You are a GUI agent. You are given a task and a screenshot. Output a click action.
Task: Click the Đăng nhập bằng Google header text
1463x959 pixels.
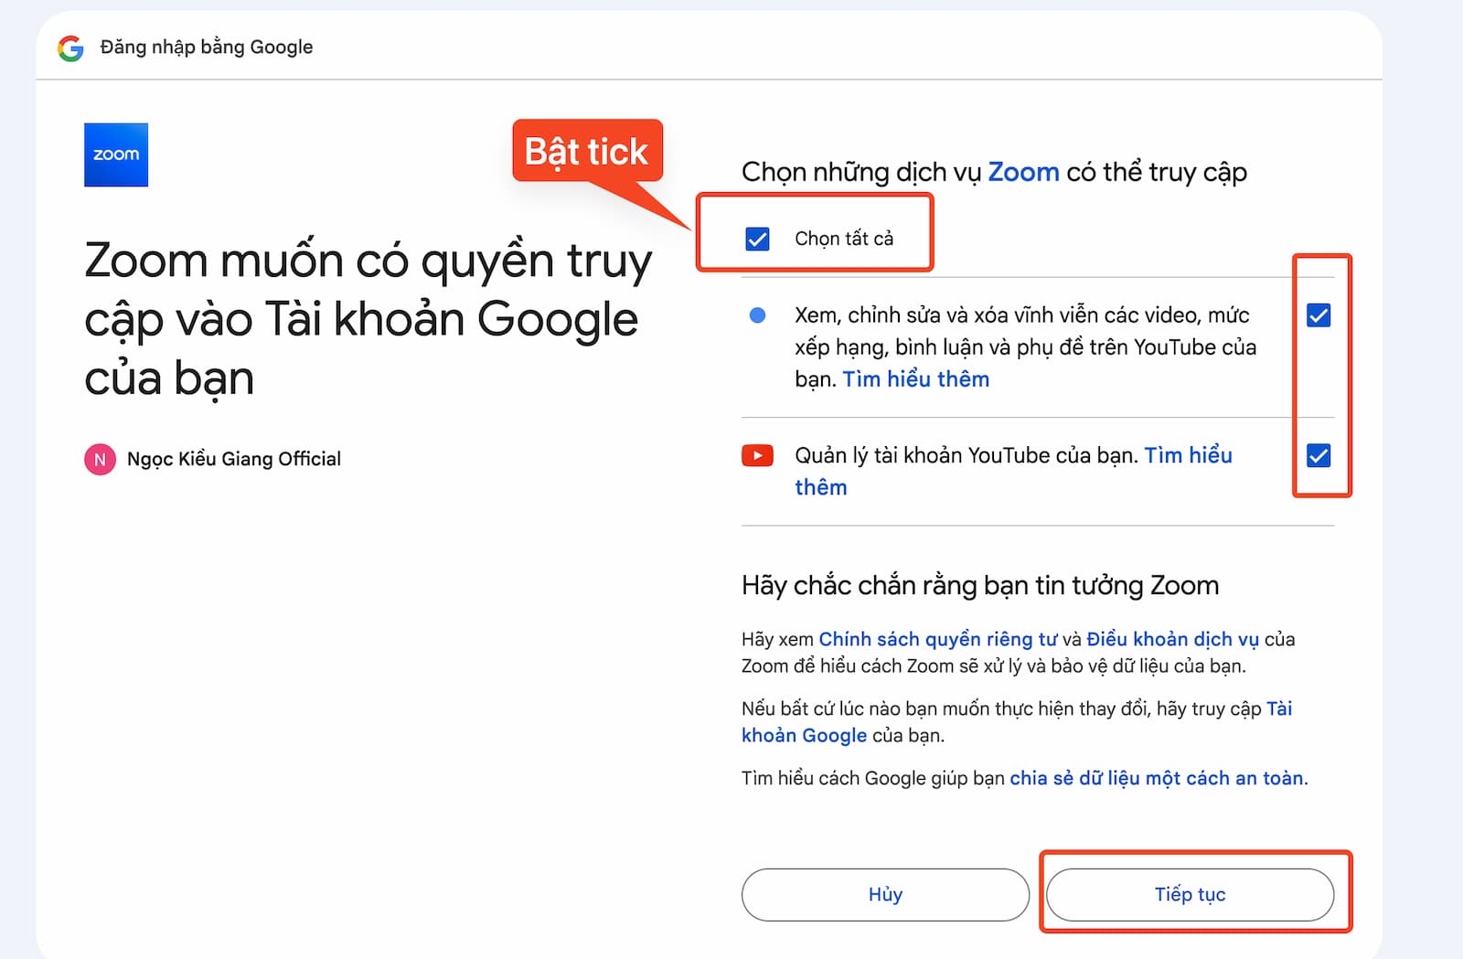click(x=206, y=47)
